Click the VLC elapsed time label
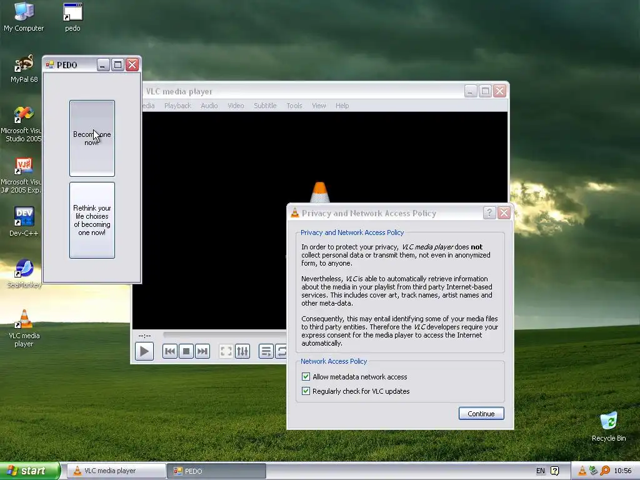This screenshot has height=480, width=640. tap(144, 336)
